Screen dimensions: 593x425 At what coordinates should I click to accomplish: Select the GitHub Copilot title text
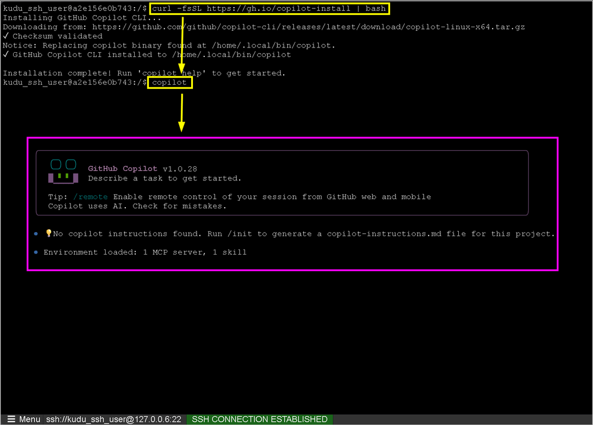122,169
